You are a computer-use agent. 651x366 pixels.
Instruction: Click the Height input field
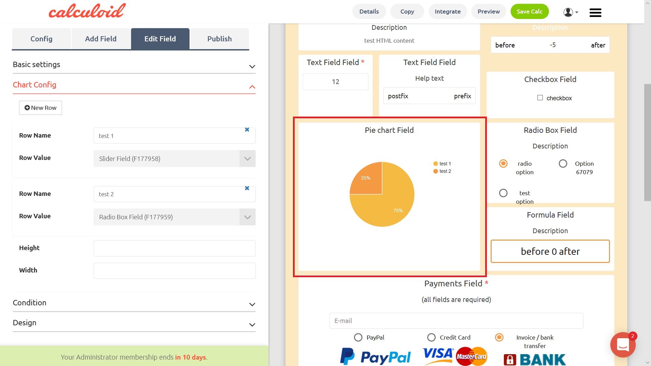tap(174, 248)
